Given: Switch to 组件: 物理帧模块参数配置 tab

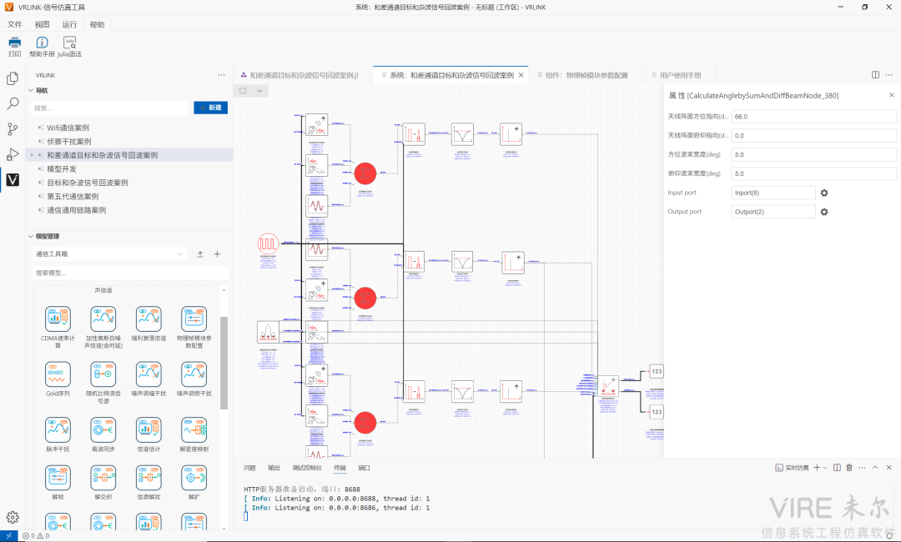Looking at the screenshot, I should coord(586,75).
